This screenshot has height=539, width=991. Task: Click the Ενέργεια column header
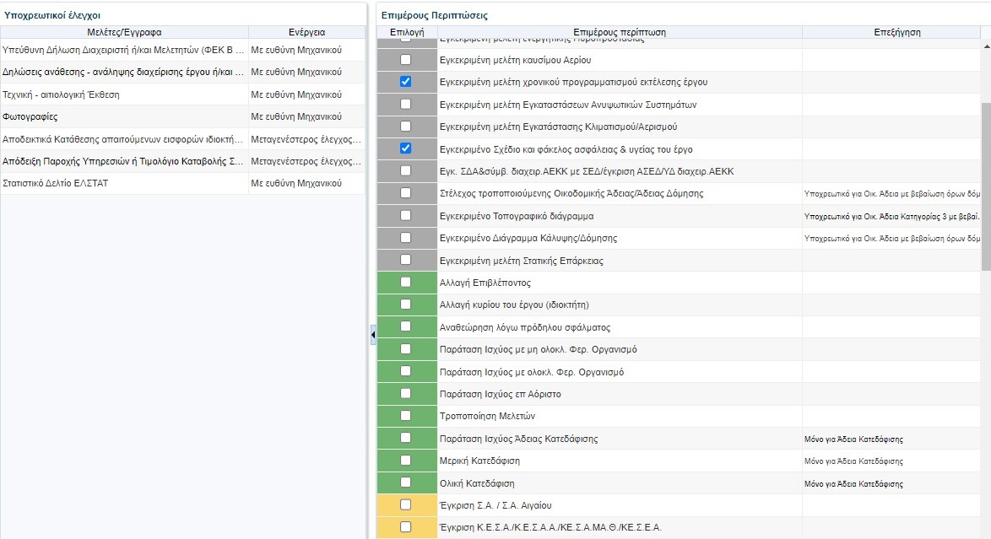pos(306,32)
